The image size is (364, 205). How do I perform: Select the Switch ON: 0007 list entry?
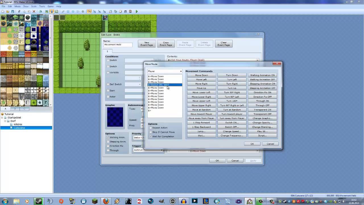click(165, 85)
